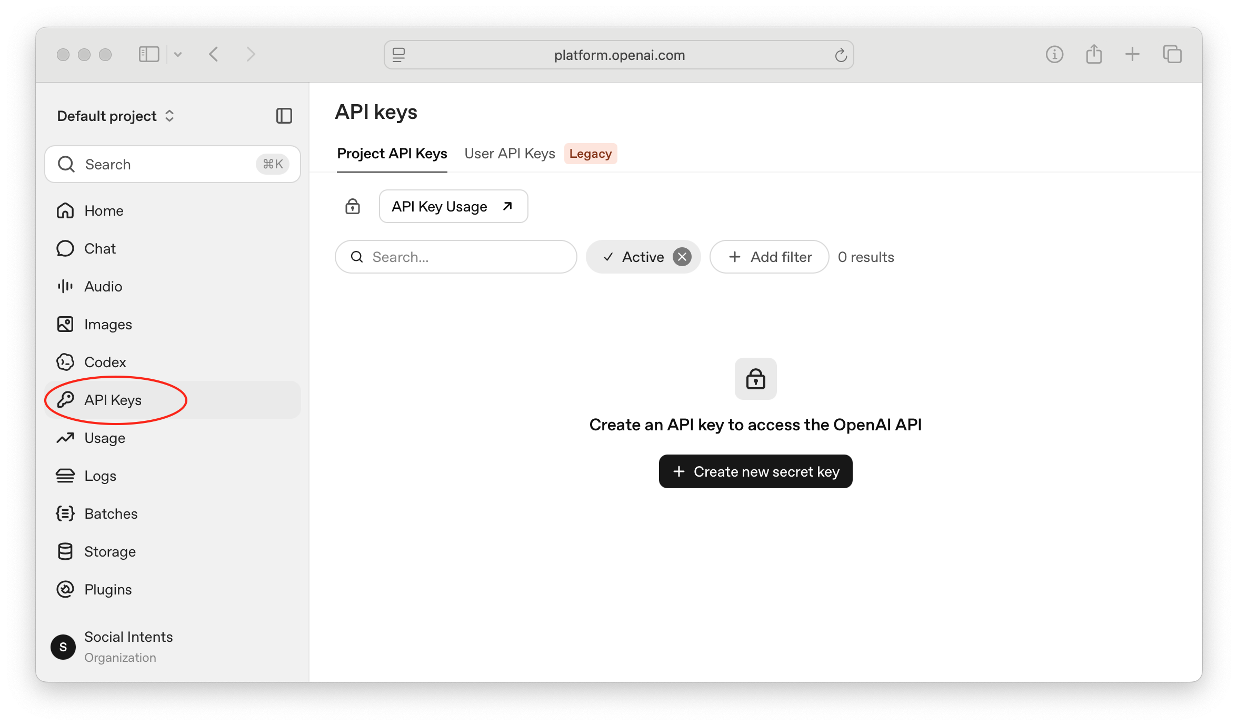Viewport: 1238px width, 726px height.
Task: Click the info icon in toolbar
Action: pyautogui.click(x=1054, y=54)
